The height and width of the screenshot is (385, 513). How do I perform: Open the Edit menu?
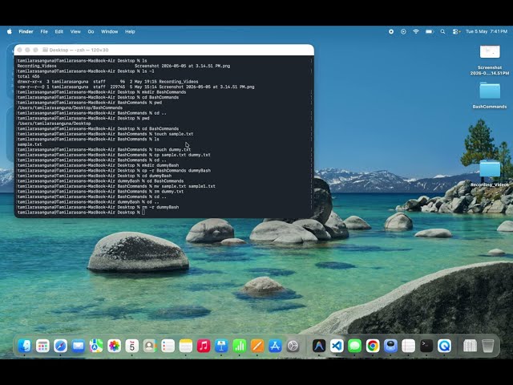pos(59,31)
